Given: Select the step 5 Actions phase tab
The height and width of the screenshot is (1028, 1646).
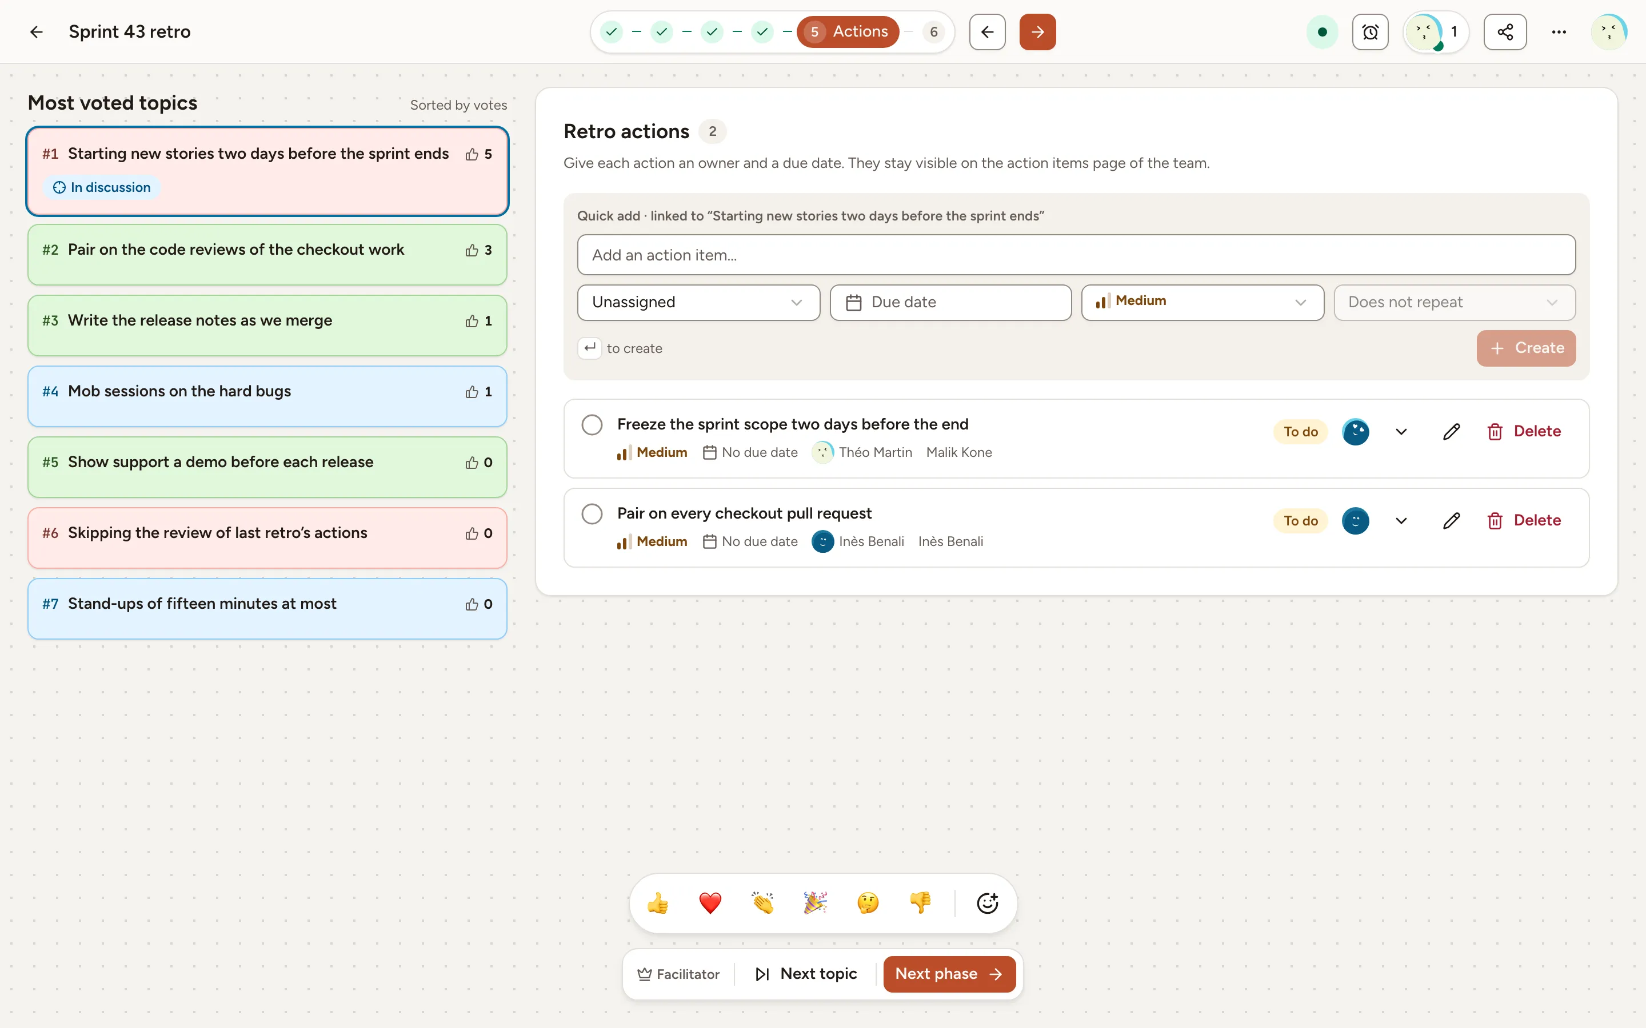Looking at the screenshot, I should click(848, 32).
